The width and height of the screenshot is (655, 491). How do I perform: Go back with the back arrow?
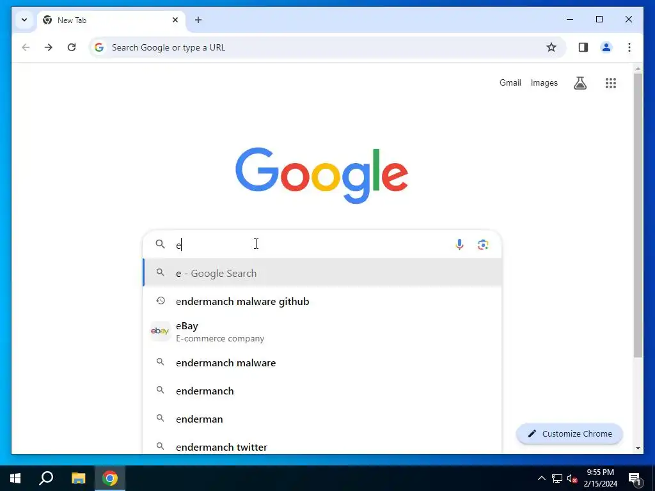[x=26, y=47]
